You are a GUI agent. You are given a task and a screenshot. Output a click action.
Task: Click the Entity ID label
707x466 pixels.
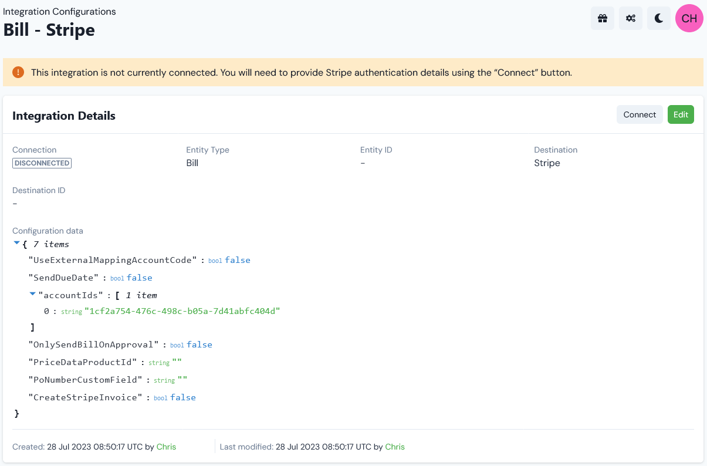(376, 150)
